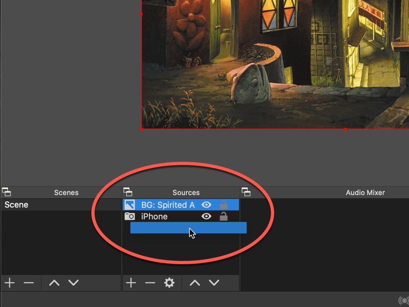Click the Scenes panel title
Screen dimensions: 409x307
click(x=66, y=193)
